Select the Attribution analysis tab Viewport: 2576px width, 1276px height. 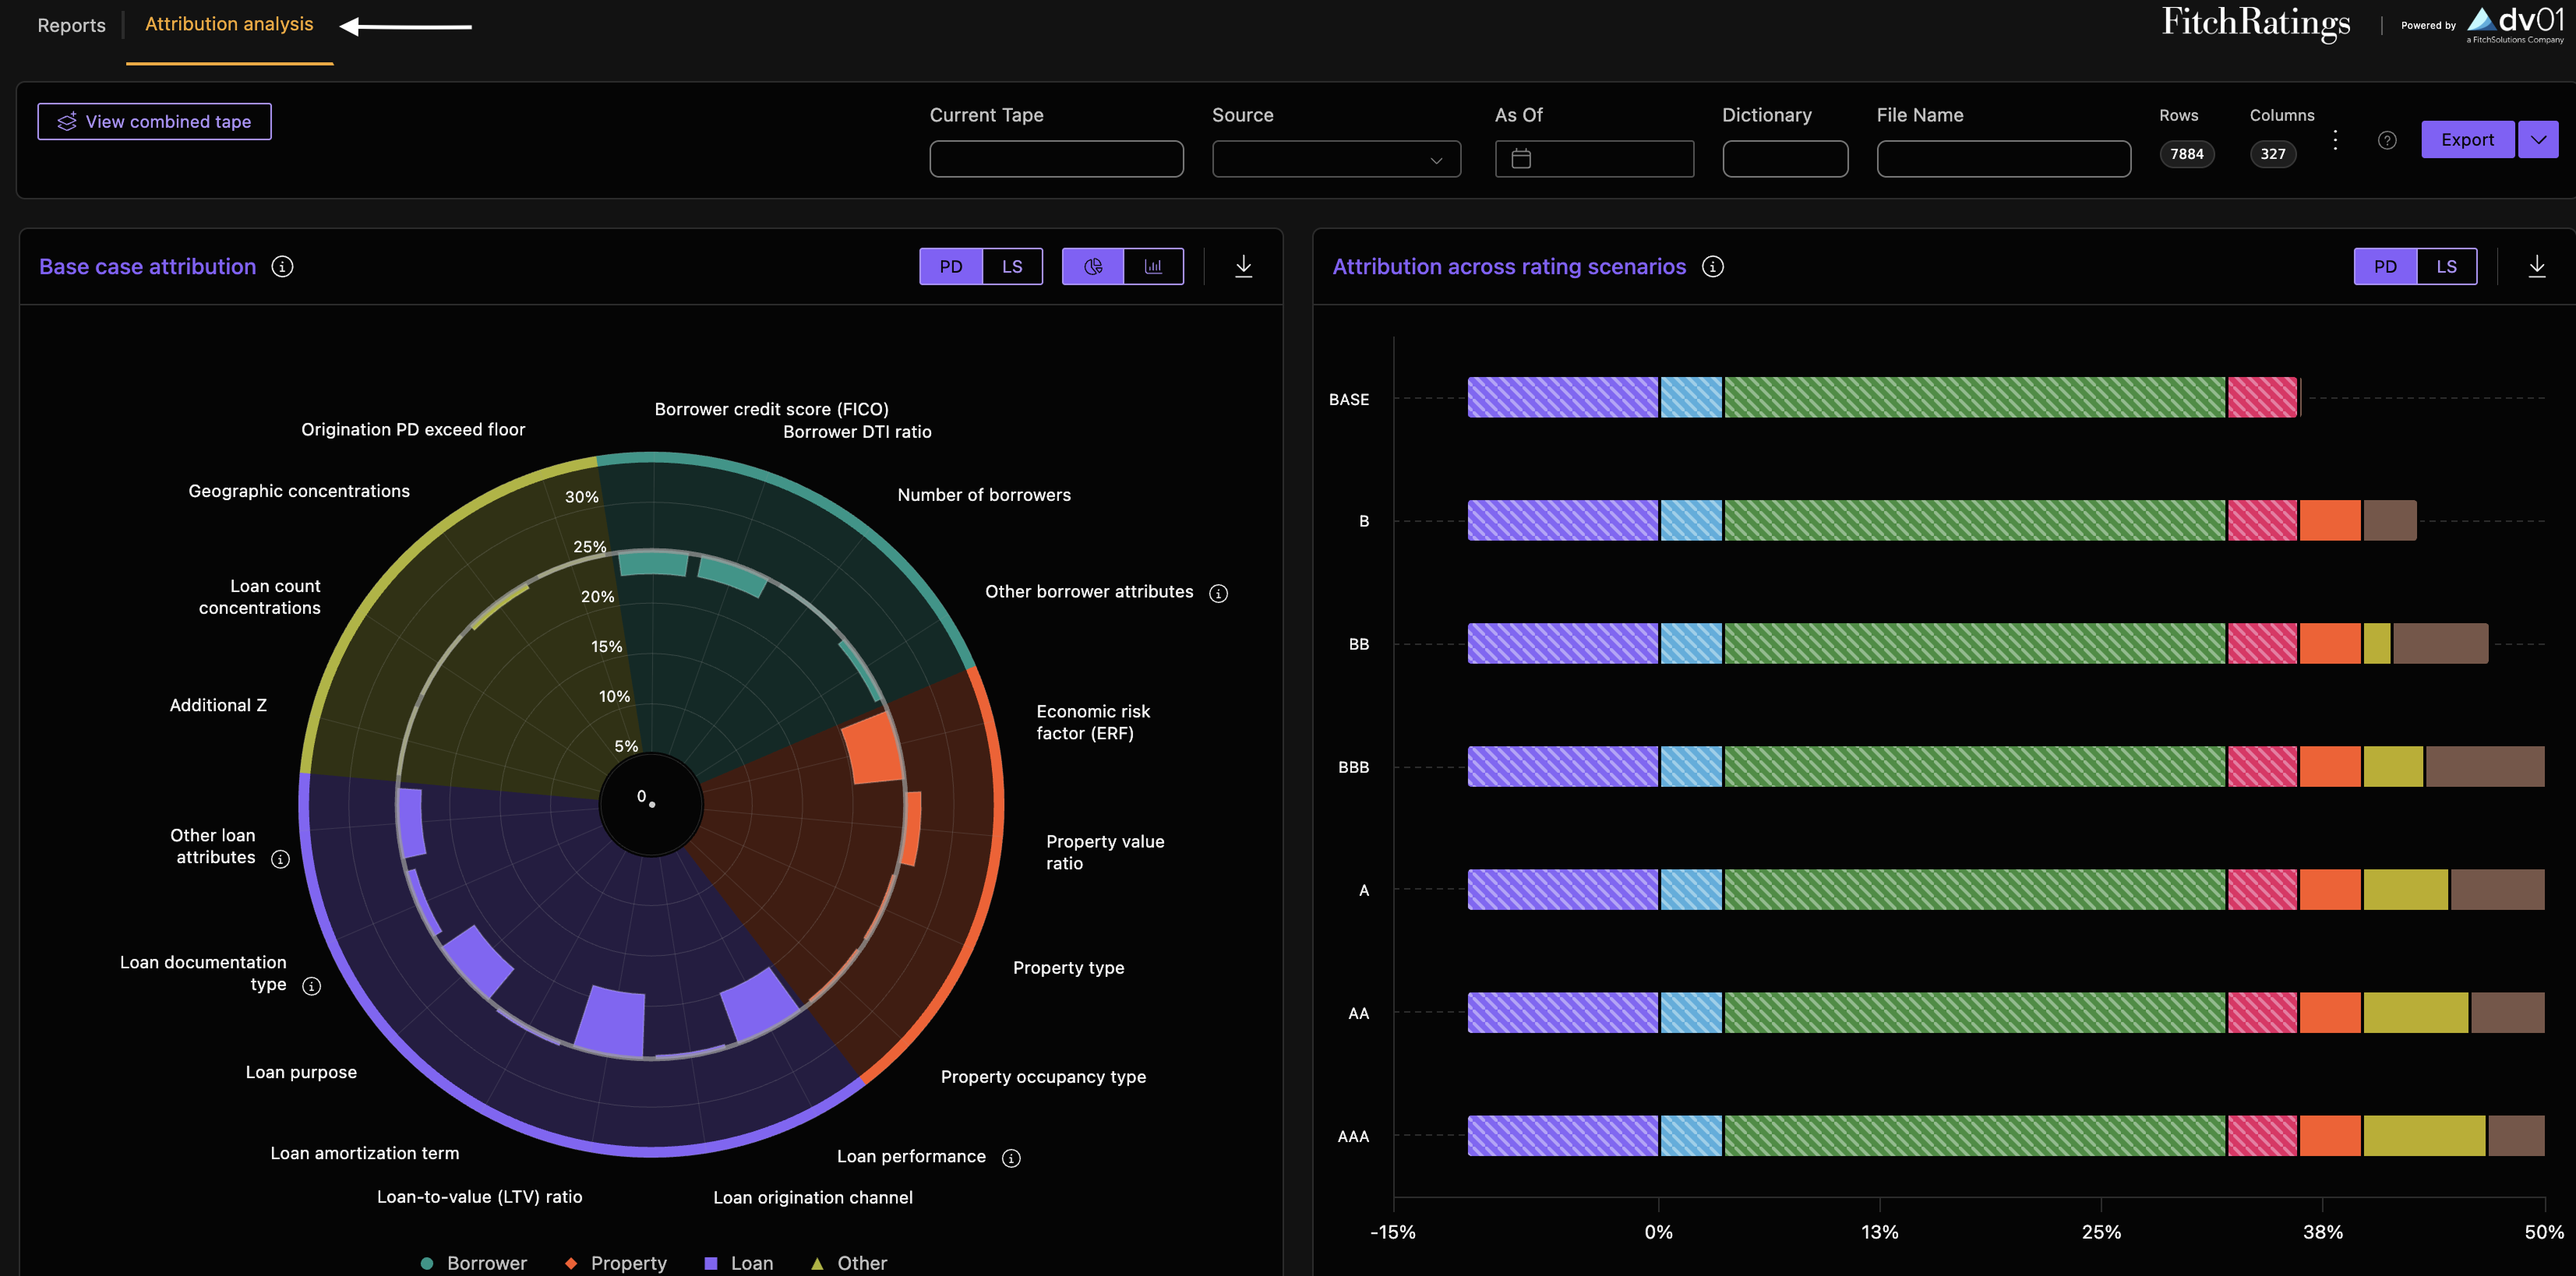(x=229, y=24)
